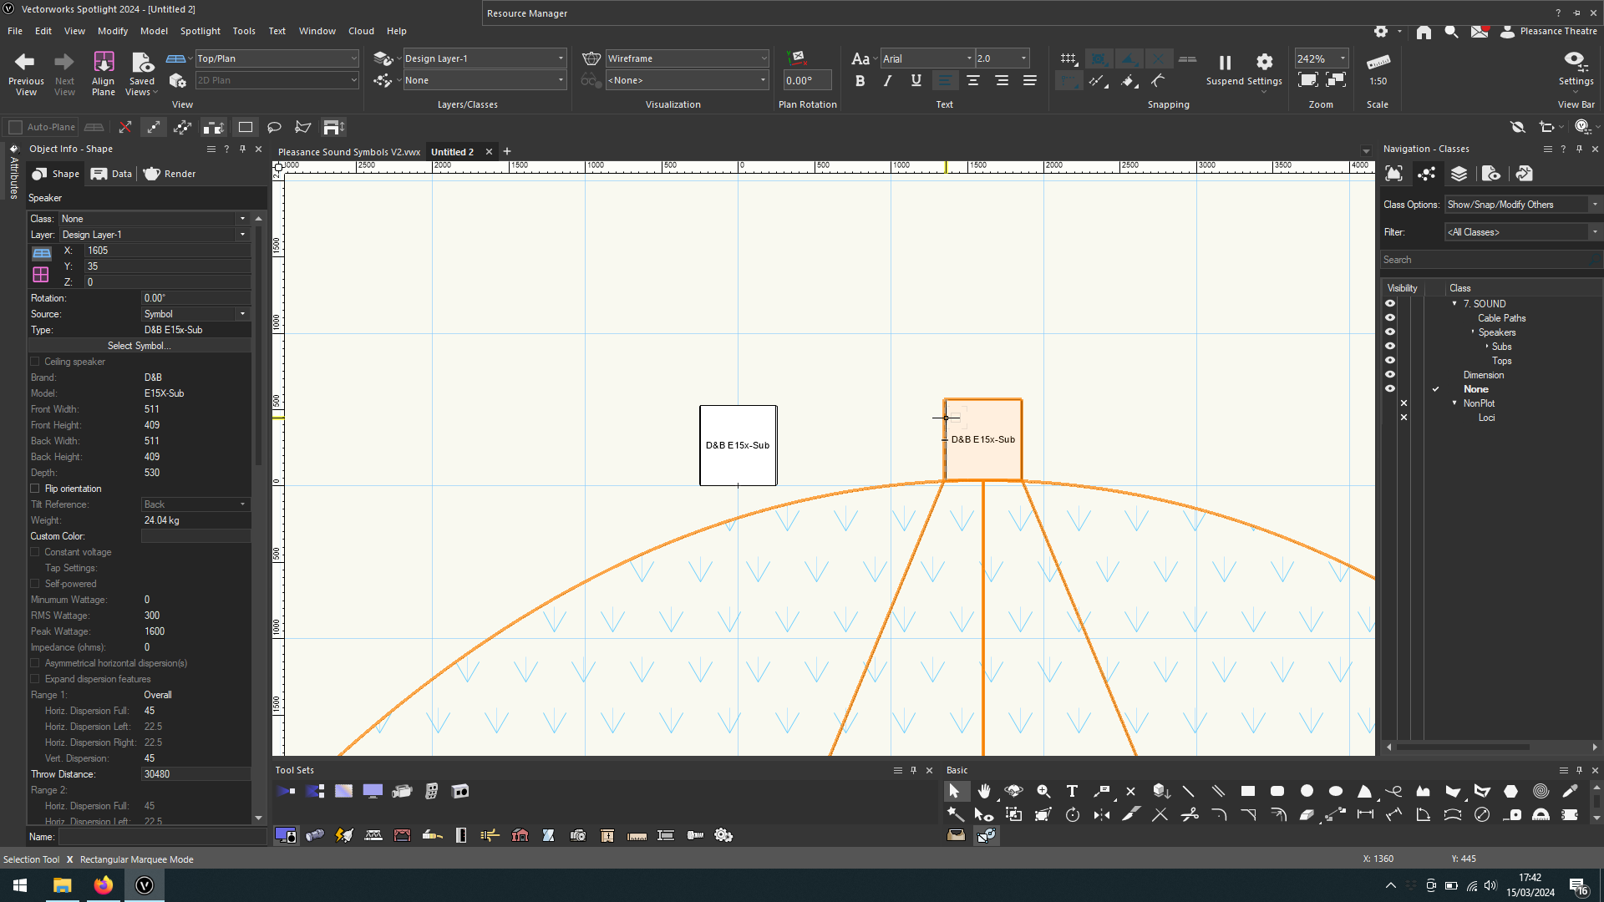The image size is (1604, 902).
Task: Click the Suspend Settings pause icon
Action: (x=1225, y=63)
